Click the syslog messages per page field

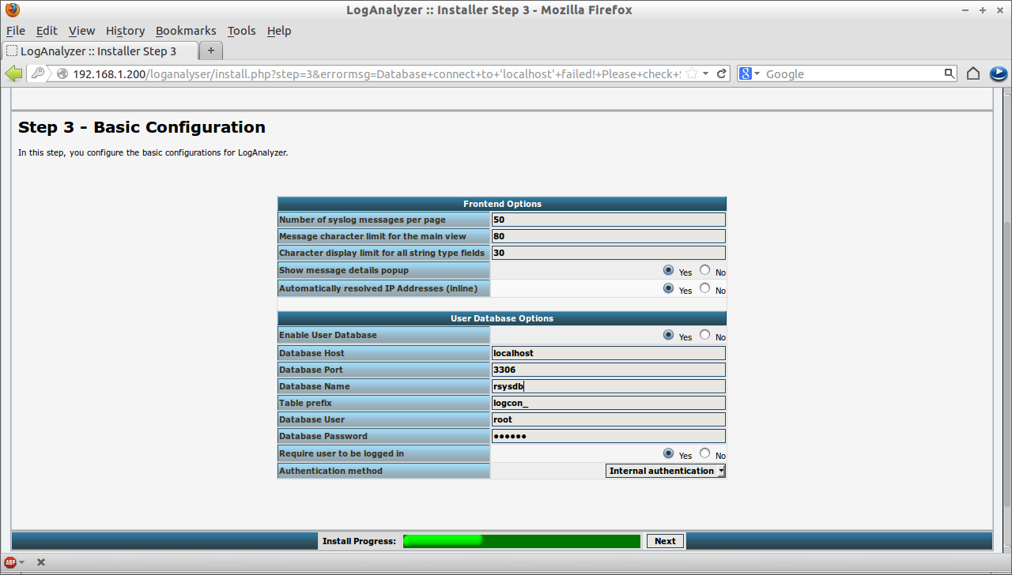pyautogui.click(x=608, y=220)
